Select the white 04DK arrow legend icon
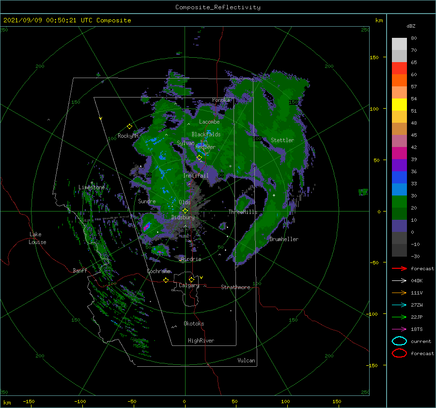436x408 pixels. coord(399,280)
